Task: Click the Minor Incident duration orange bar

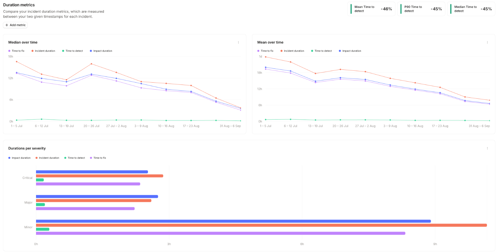Action: point(261,225)
